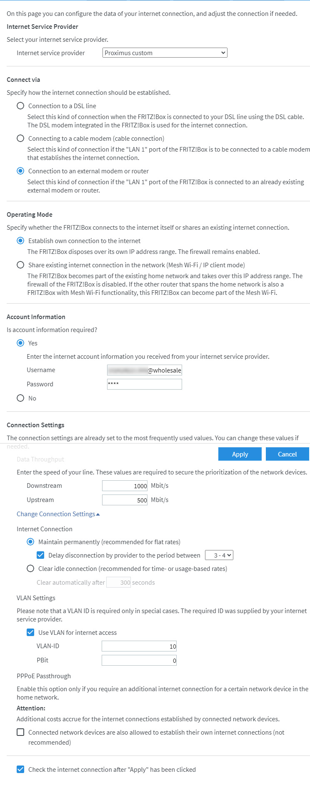
Task: Toggle Delay disconnection by provider checkbox
Action: point(40,555)
